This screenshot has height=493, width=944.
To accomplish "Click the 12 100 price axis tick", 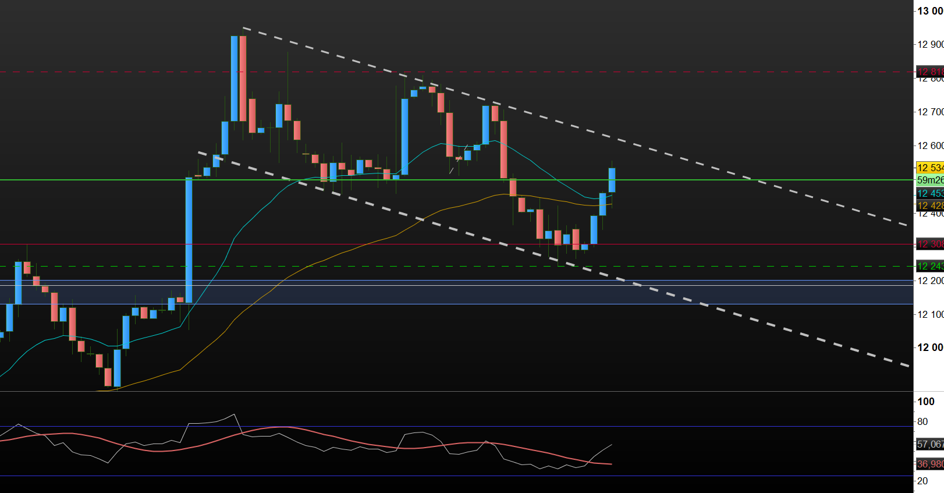I will pos(931,314).
